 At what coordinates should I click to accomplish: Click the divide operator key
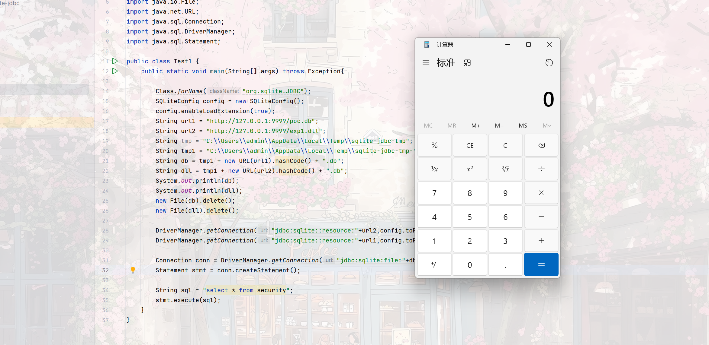[541, 169]
